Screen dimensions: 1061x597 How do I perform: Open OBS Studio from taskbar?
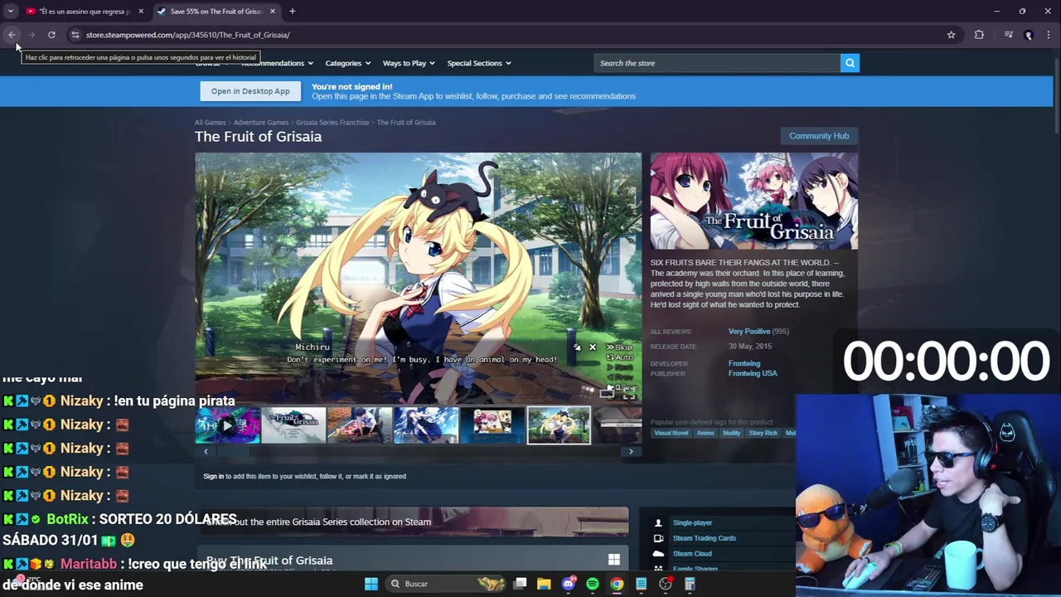tap(666, 584)
